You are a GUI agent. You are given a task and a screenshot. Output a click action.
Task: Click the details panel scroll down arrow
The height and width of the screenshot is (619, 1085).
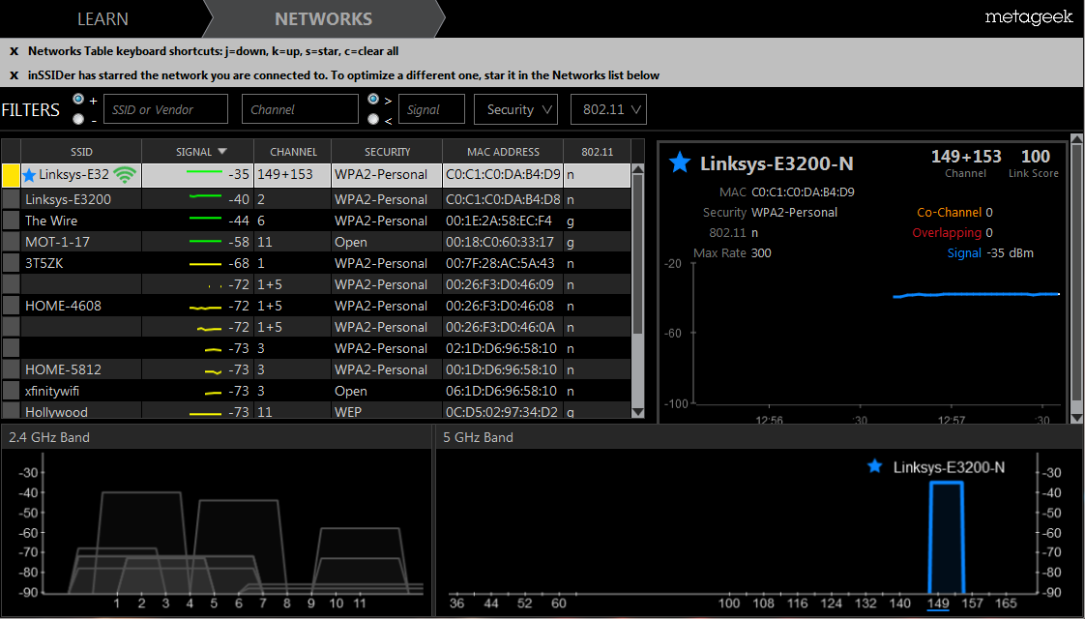point(1076,418)
